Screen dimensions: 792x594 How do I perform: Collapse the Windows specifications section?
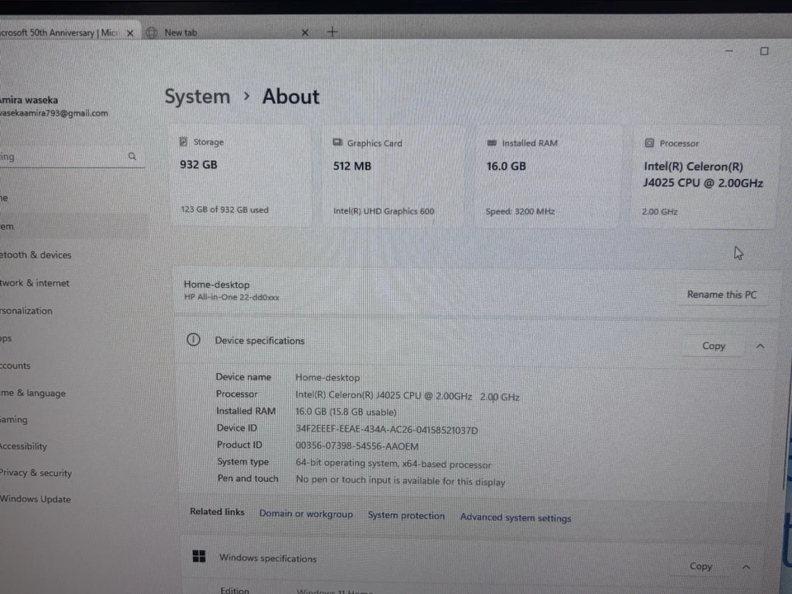[x=746, y=567]
